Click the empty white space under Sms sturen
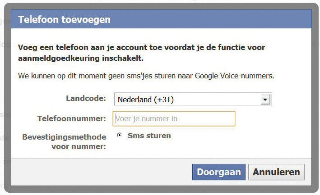The height and width of the screenshot is (195, 320). (x=203, y=149)
